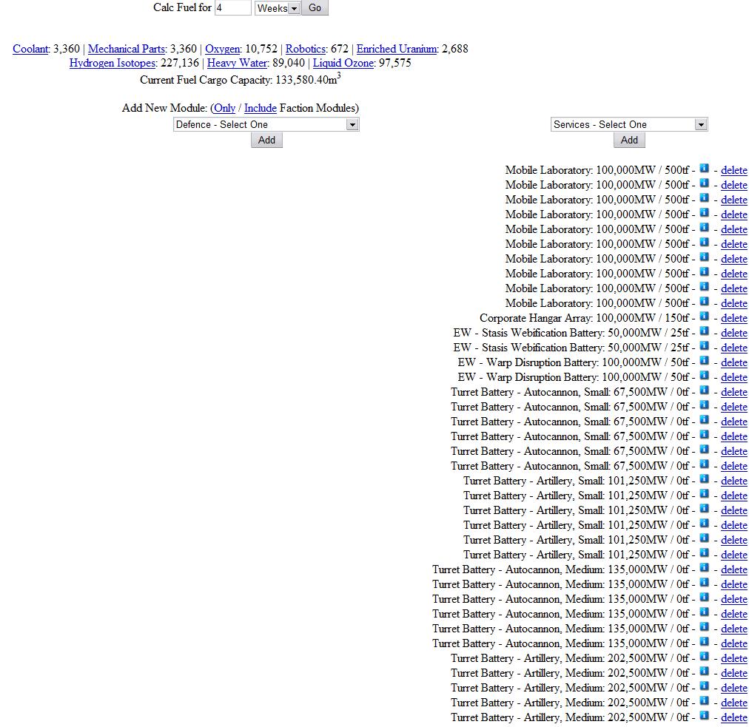Choose Only faction modules link
The height and width of the screenshot is (727, 749).
click(224, 108)
